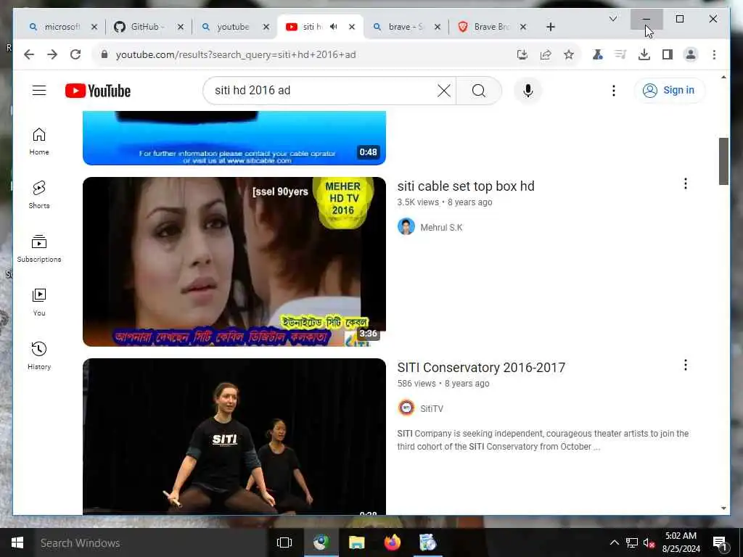Open YouTube settings three-dot menu beside Sign in
The height and width of the screenshot is (557, 743).
click(614, 91)
